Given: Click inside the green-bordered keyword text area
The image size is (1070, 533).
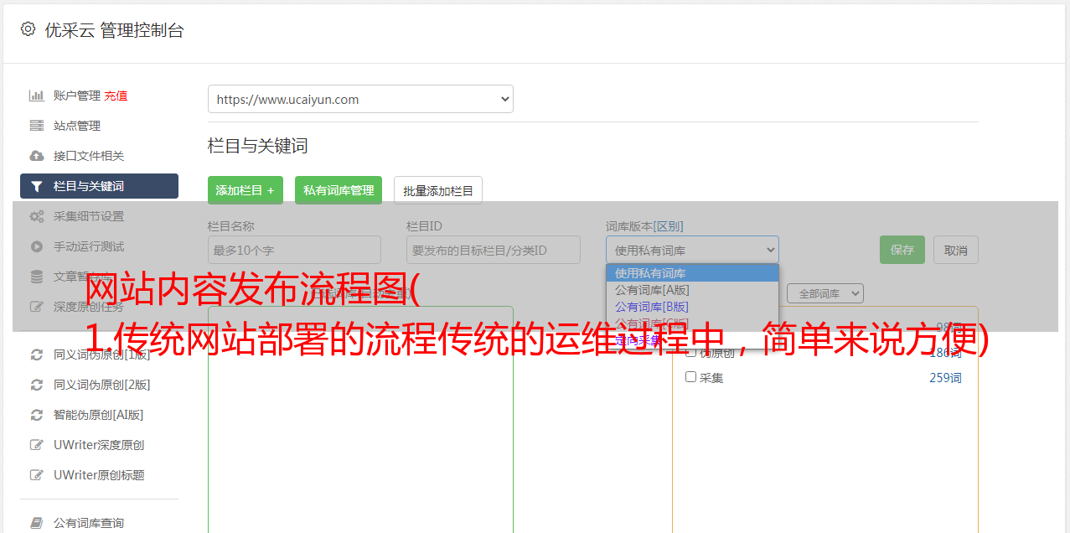Looking at the screenshot, I should click(x=360, y=419).
